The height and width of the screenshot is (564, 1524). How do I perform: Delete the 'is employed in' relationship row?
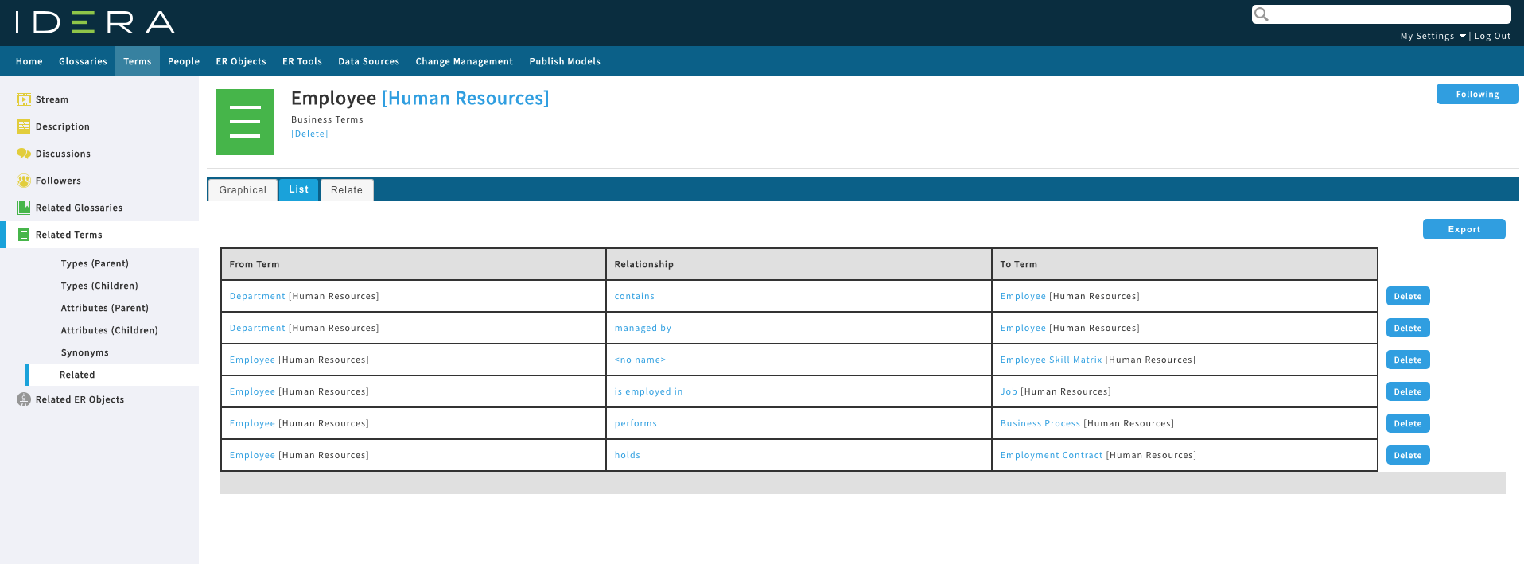click(x=1408, y=391)
